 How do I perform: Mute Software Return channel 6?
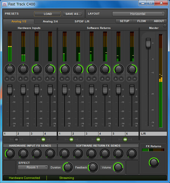[x=135, y=78]
